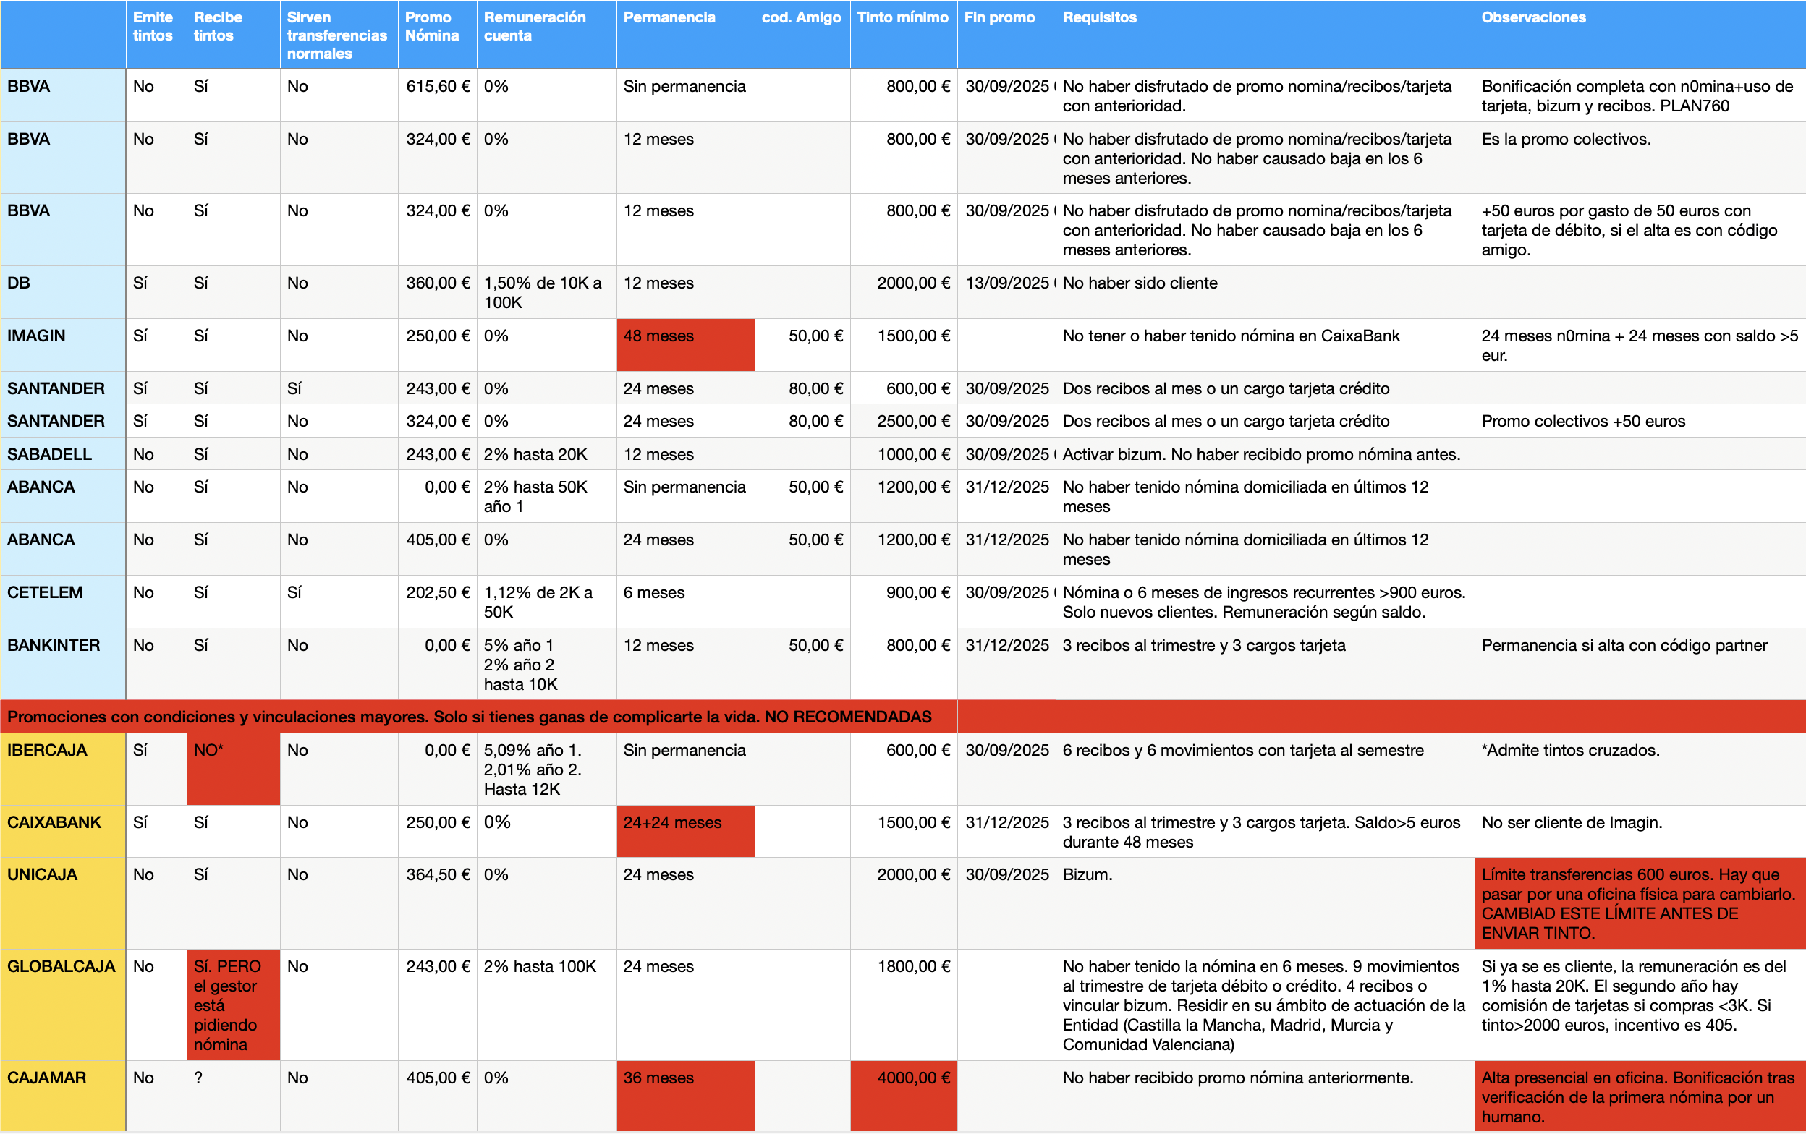
Task: Click the red '48 meses' cell
Action: [x=685, y=345]
